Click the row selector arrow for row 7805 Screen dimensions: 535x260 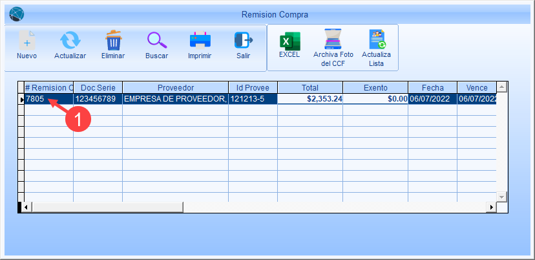tap(21, 99)
